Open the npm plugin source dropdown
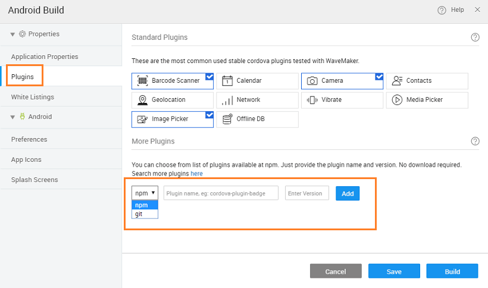Image resolution: width=488 pixels, height=288 pixels. pyautogui.click(x=145, y=193)
